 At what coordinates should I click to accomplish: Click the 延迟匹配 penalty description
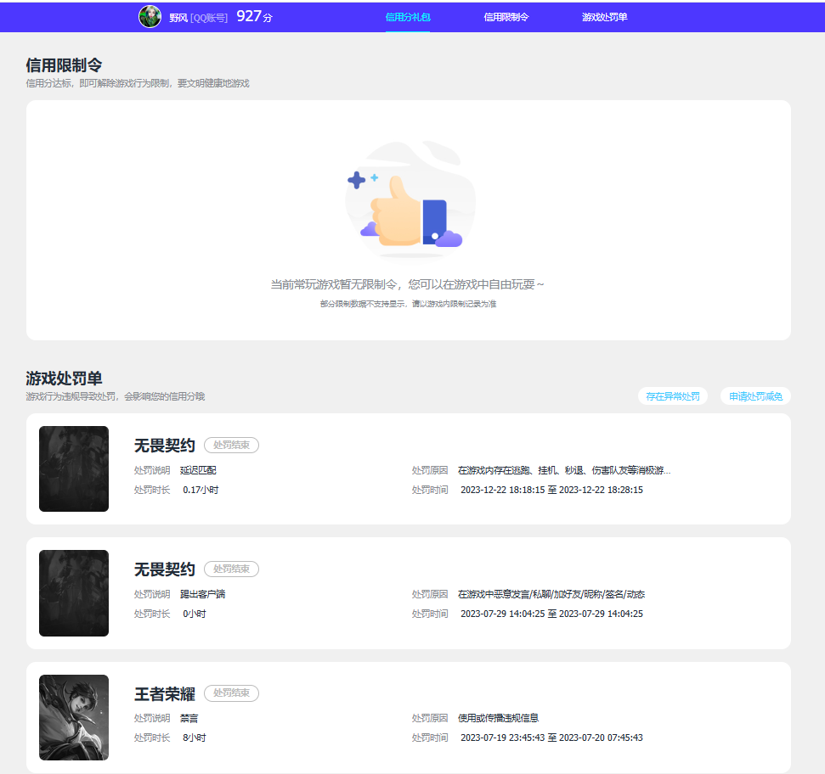(198, 470)
